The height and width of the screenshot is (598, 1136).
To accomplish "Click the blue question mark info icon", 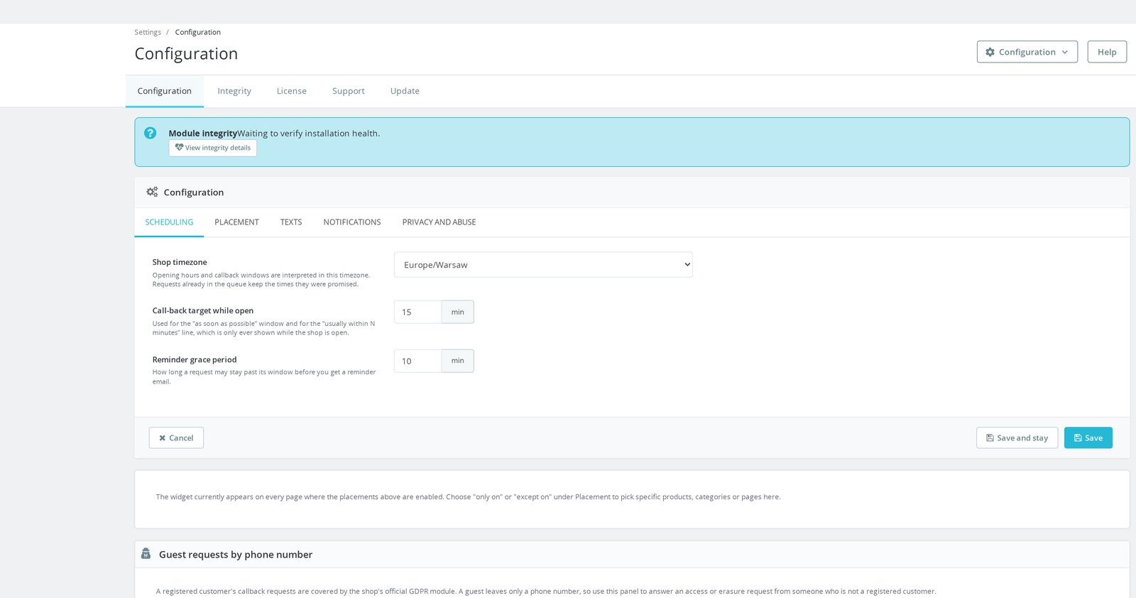I will tap(150, 133).
